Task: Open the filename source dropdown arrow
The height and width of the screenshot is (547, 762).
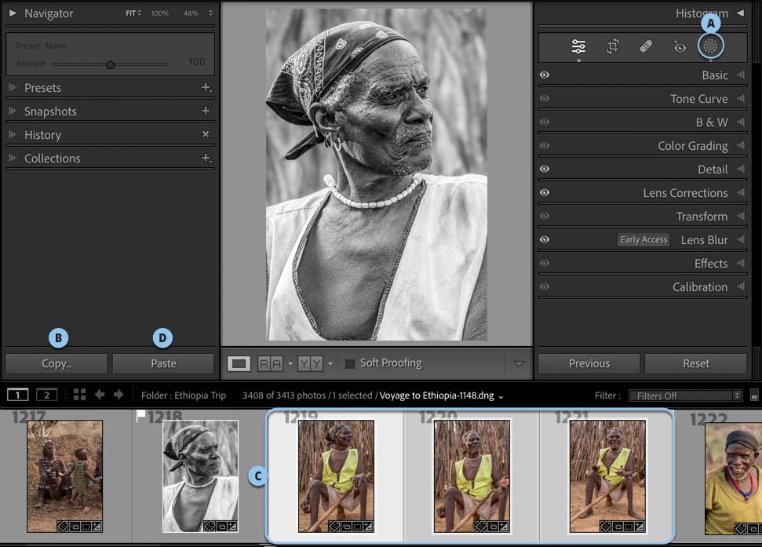Action: click(x=501, y=397)
